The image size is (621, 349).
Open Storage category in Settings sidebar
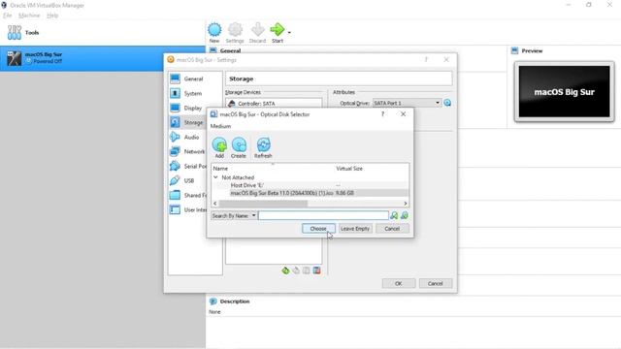(187, 123)
